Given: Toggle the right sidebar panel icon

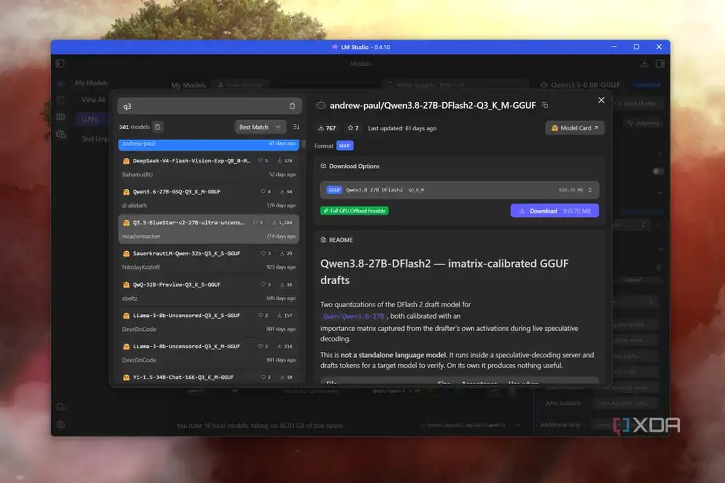Looking at the screenshot, I should coord(660,63).
